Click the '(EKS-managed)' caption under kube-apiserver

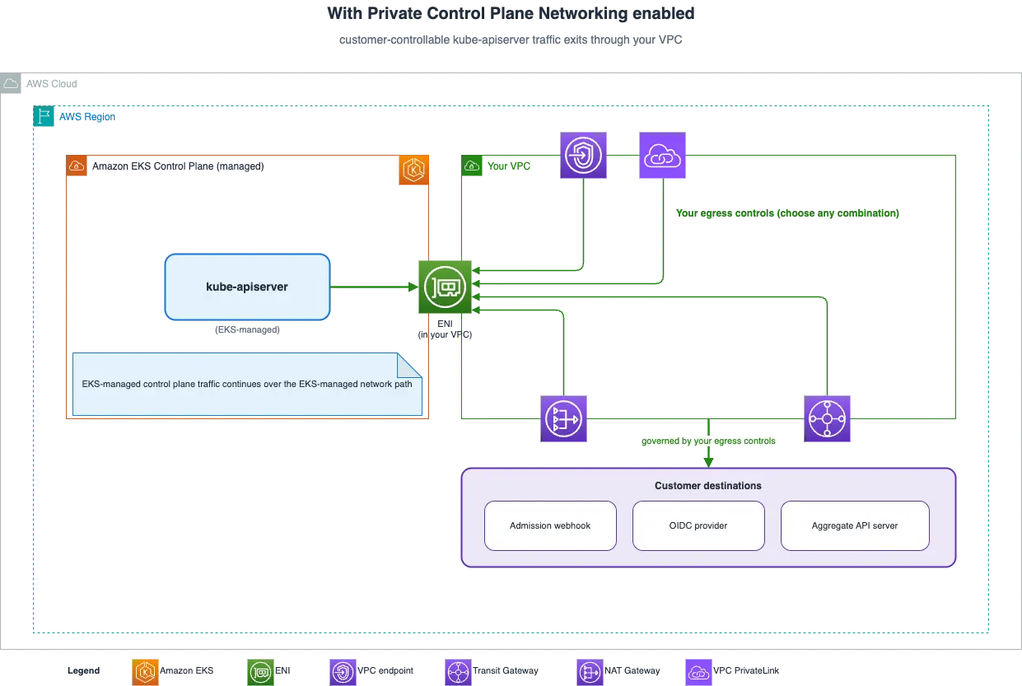pyautogui.click(x=247, y=329)
